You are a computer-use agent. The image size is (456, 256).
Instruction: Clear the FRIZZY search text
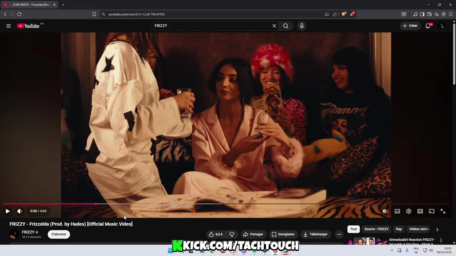coord(274,26)
